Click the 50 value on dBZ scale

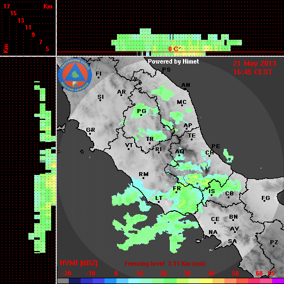tap(235, 273)
